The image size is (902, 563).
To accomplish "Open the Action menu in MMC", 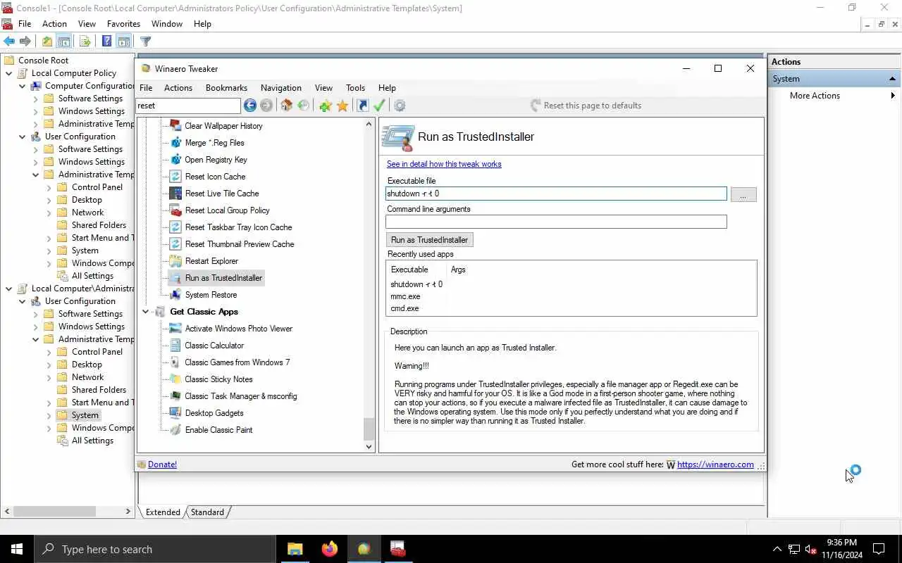I will [x=54, y=23].
